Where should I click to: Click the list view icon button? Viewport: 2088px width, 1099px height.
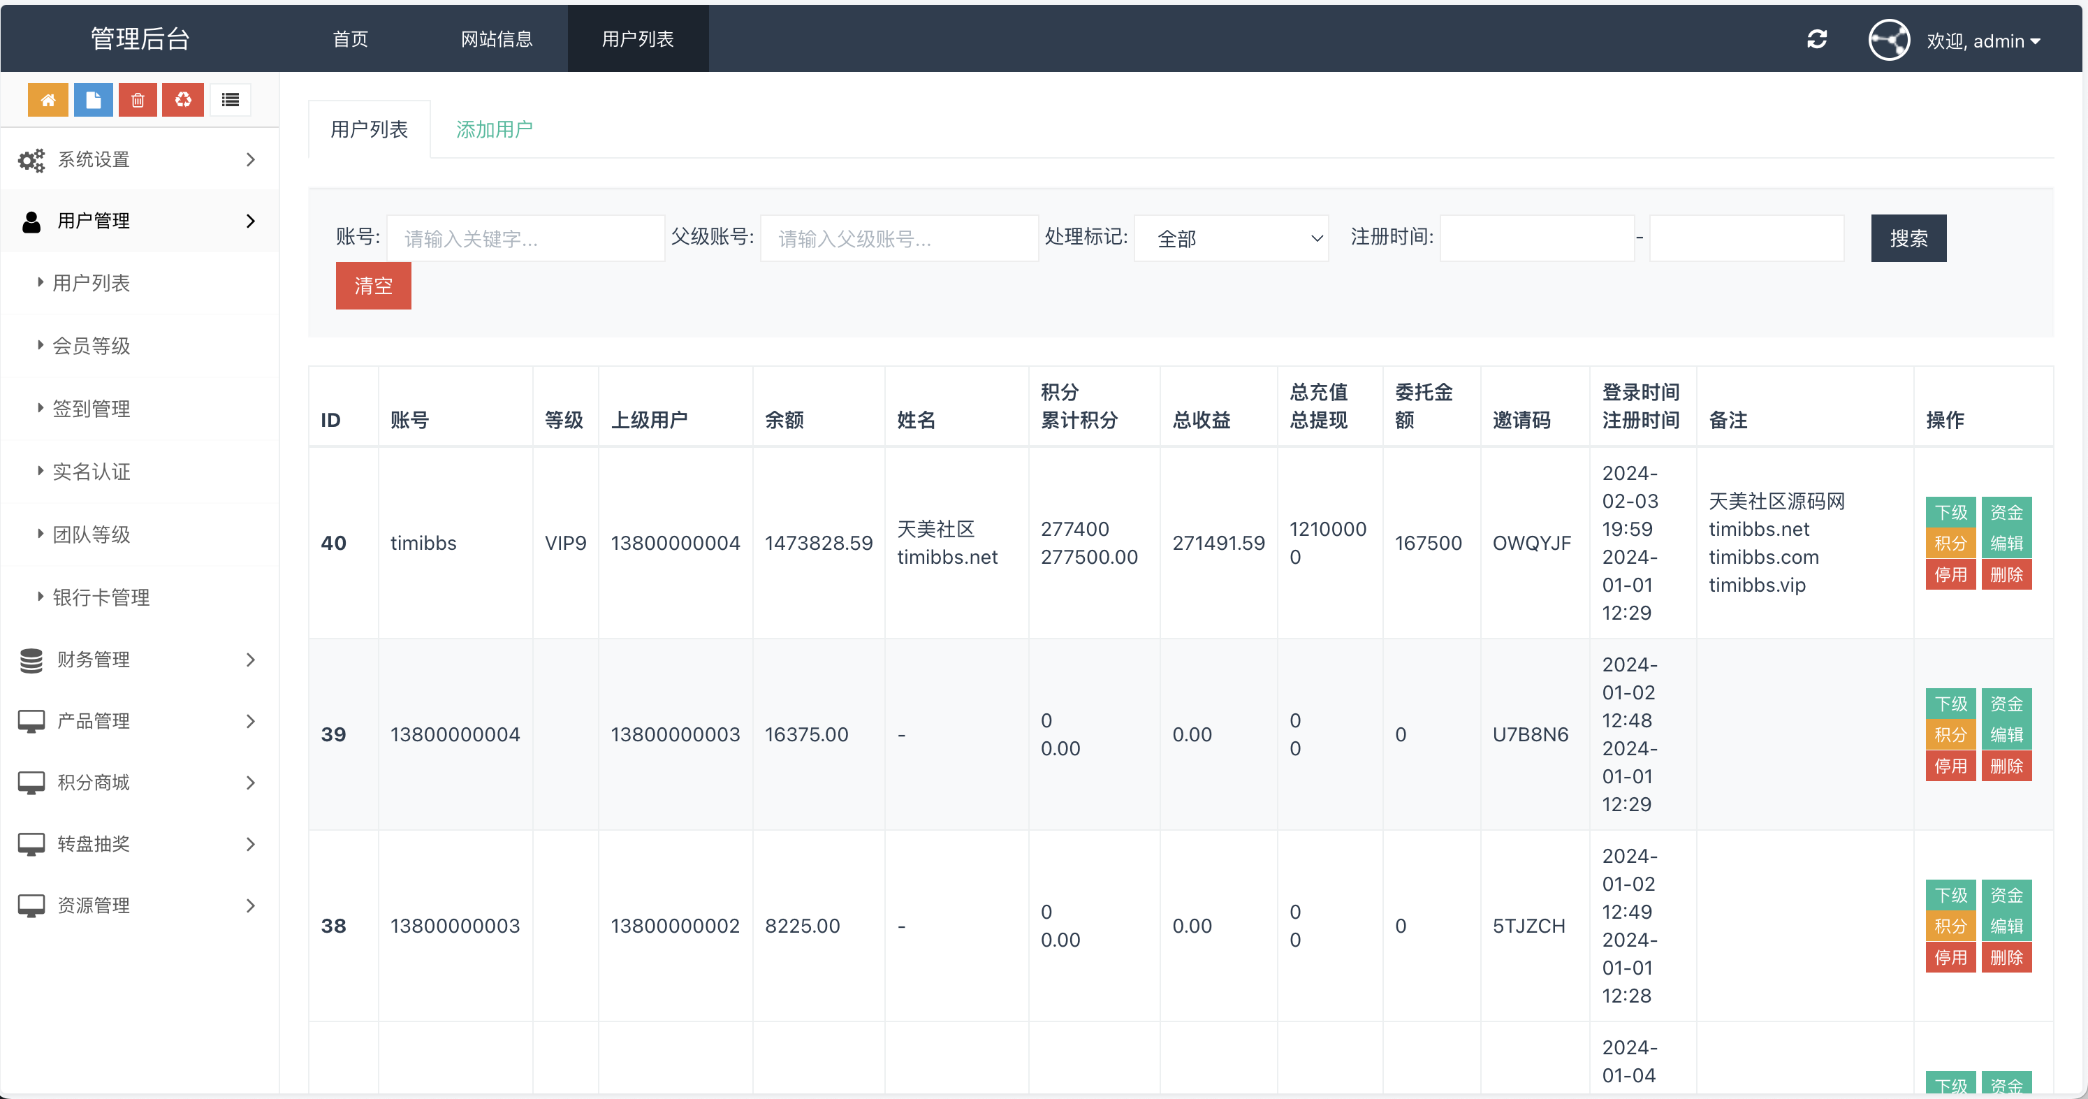tap(231, 100)
